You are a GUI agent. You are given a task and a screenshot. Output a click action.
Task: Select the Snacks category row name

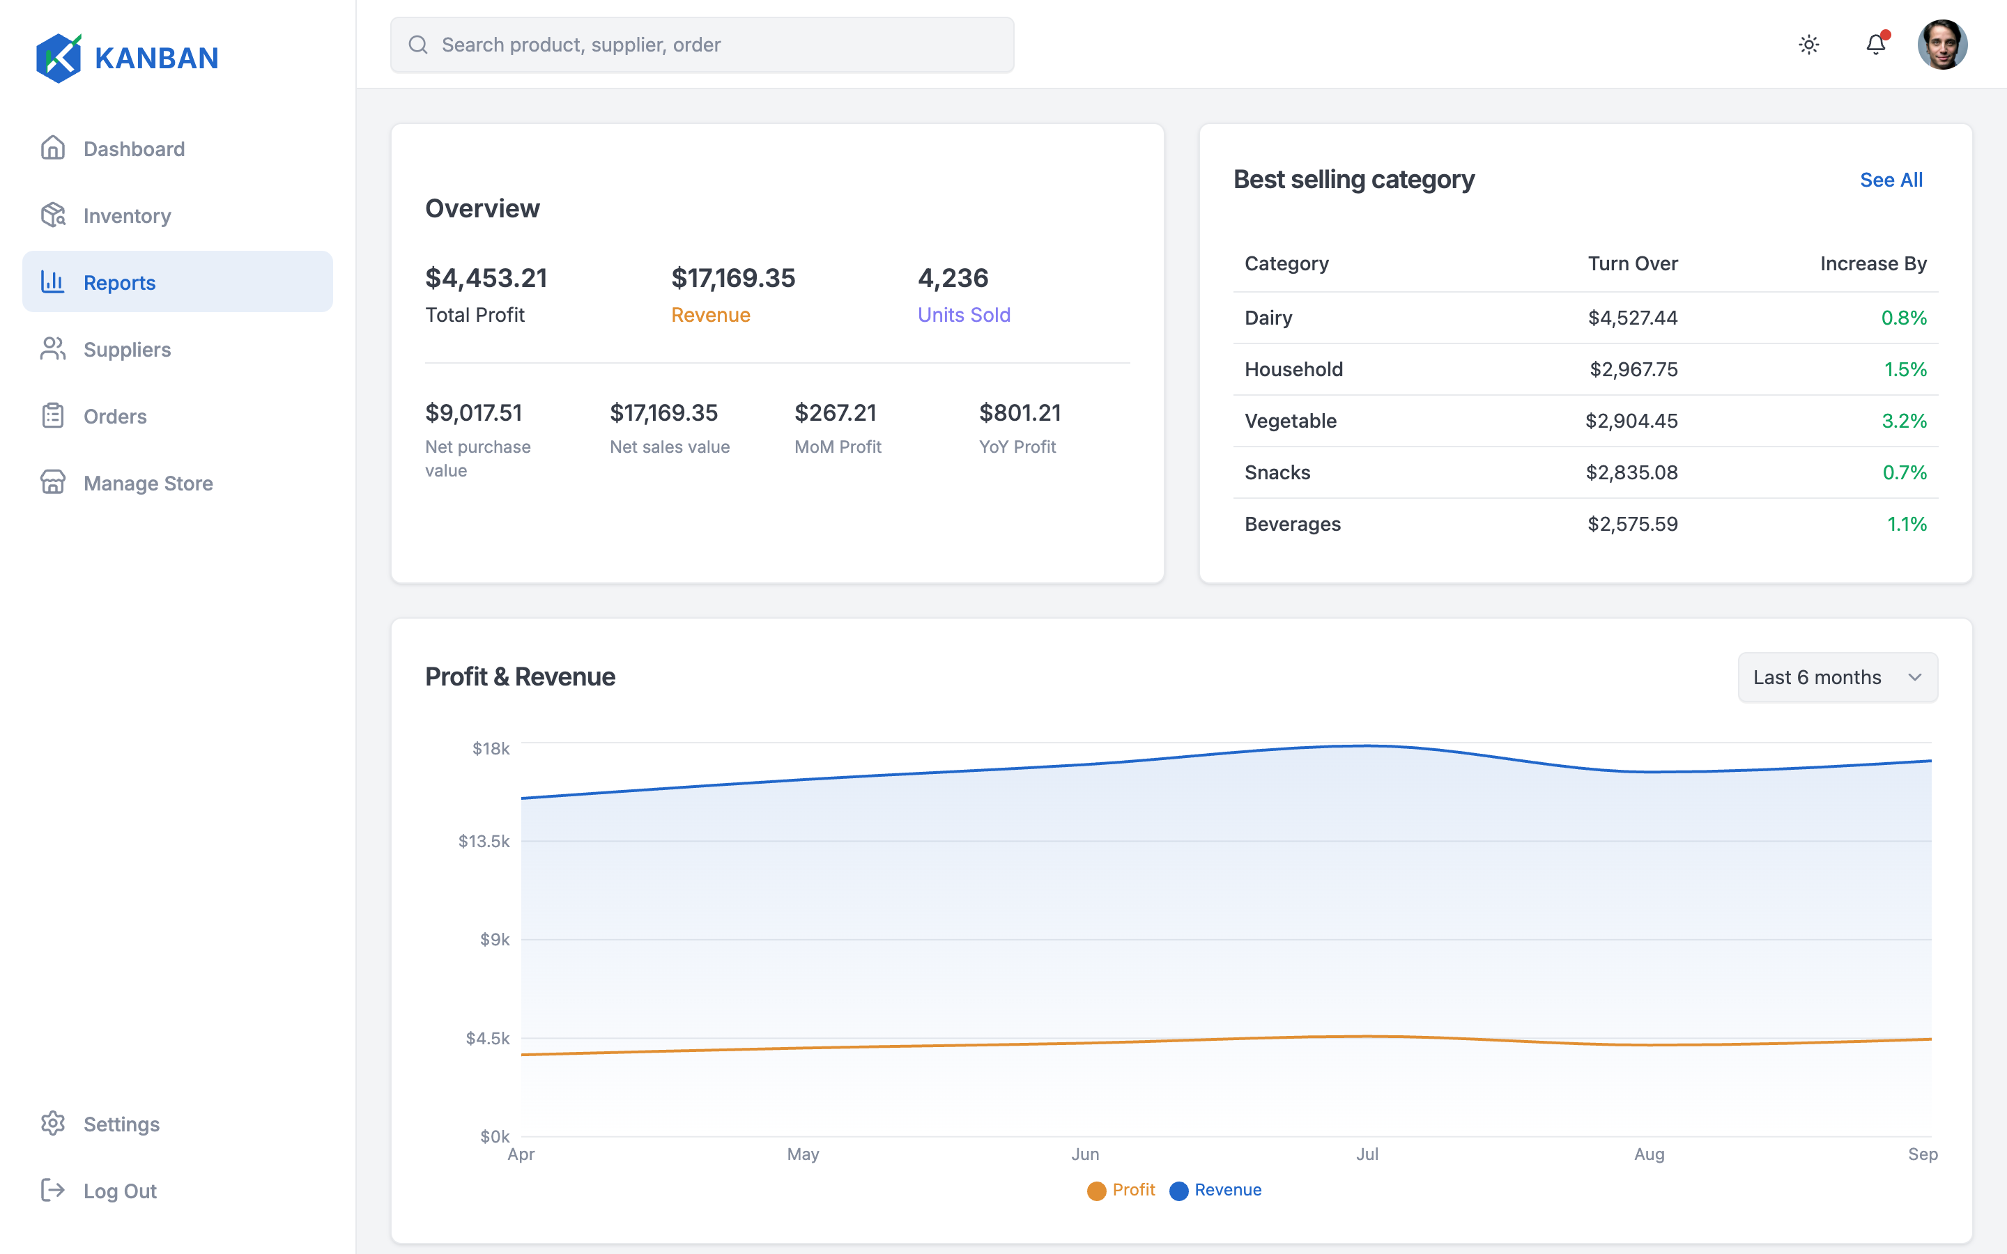[x=1277, y=473]
